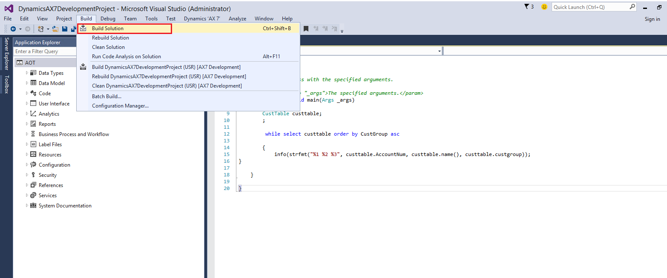Click Run Code Analysis on Solution

pyautogui.click(x=126, y=57)
